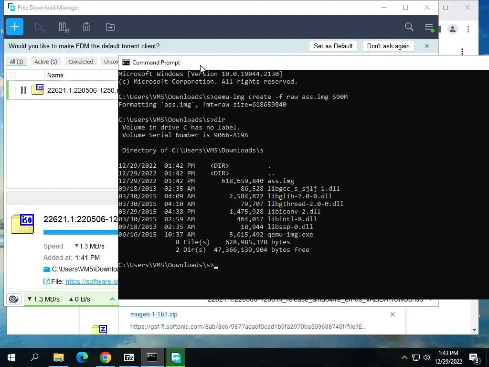Switch to Free Download Manager taskbar icon
Screen dimensions: 489x367
tap(176, 357)
